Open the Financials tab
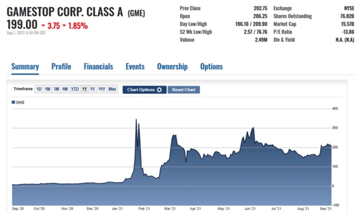The height and width of the screenshot is (216, 359). click(98, 66)
